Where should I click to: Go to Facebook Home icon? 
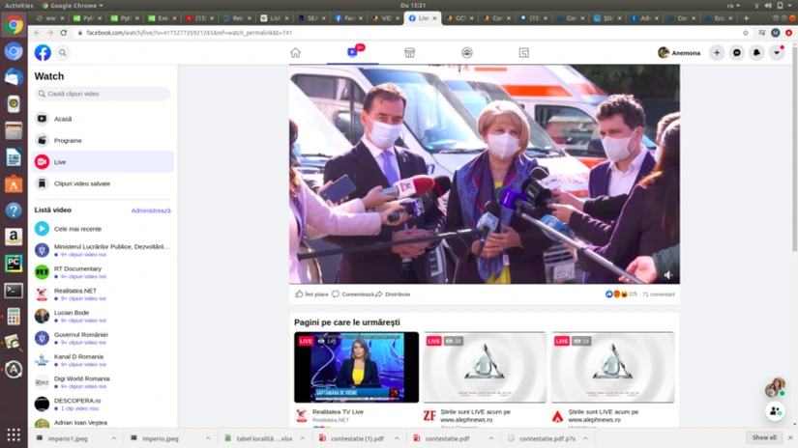(295, 53)
